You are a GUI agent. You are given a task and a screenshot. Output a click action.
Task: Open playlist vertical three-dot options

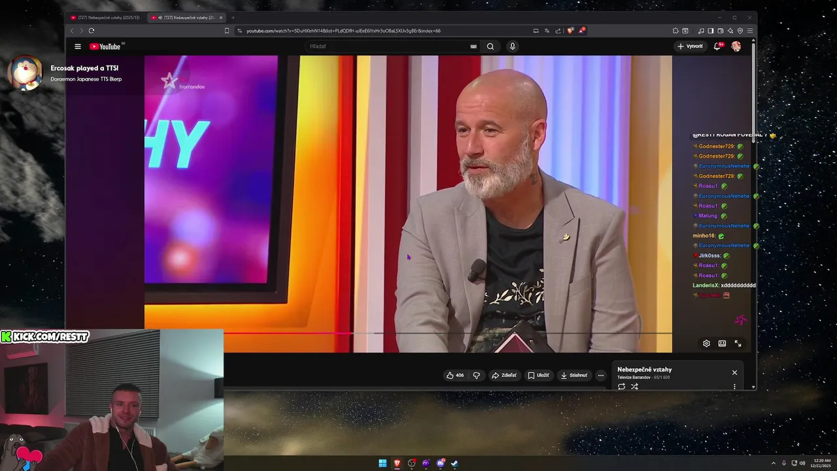pos(734,387)
